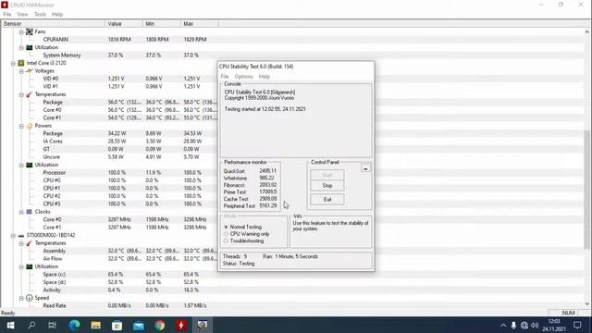592x333 pixels.
Task: Open Microsoft Store from taskbar
Action: 117,325
